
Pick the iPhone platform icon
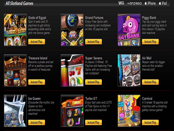(x=150, y=3)
